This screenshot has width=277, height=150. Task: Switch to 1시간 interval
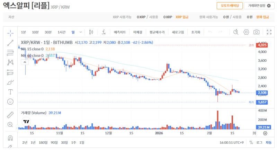pos(62,32)
